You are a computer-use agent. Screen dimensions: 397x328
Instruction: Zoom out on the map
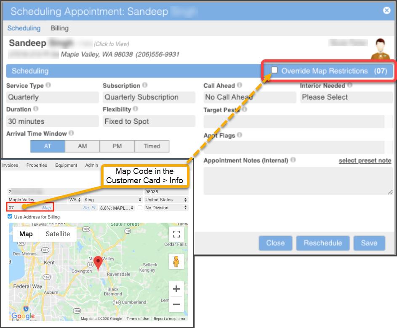[176, 304]
